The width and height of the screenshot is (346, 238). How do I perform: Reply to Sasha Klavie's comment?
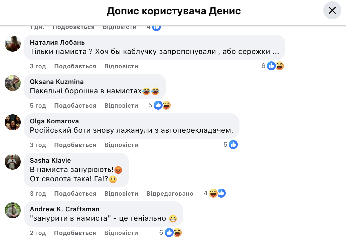click(x=121, y=194)
